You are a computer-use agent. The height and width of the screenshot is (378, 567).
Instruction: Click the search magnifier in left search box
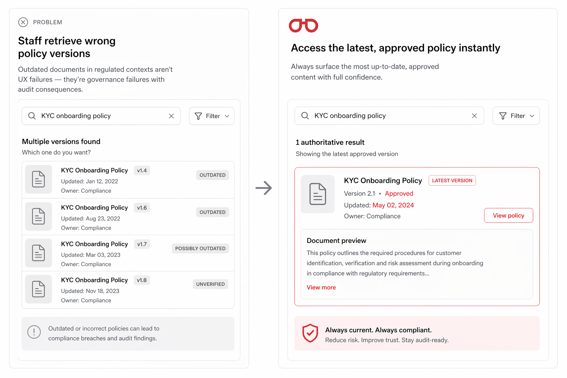click(32, 116)
